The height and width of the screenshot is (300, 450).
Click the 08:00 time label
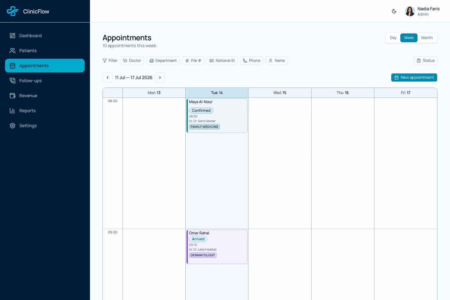112,101
